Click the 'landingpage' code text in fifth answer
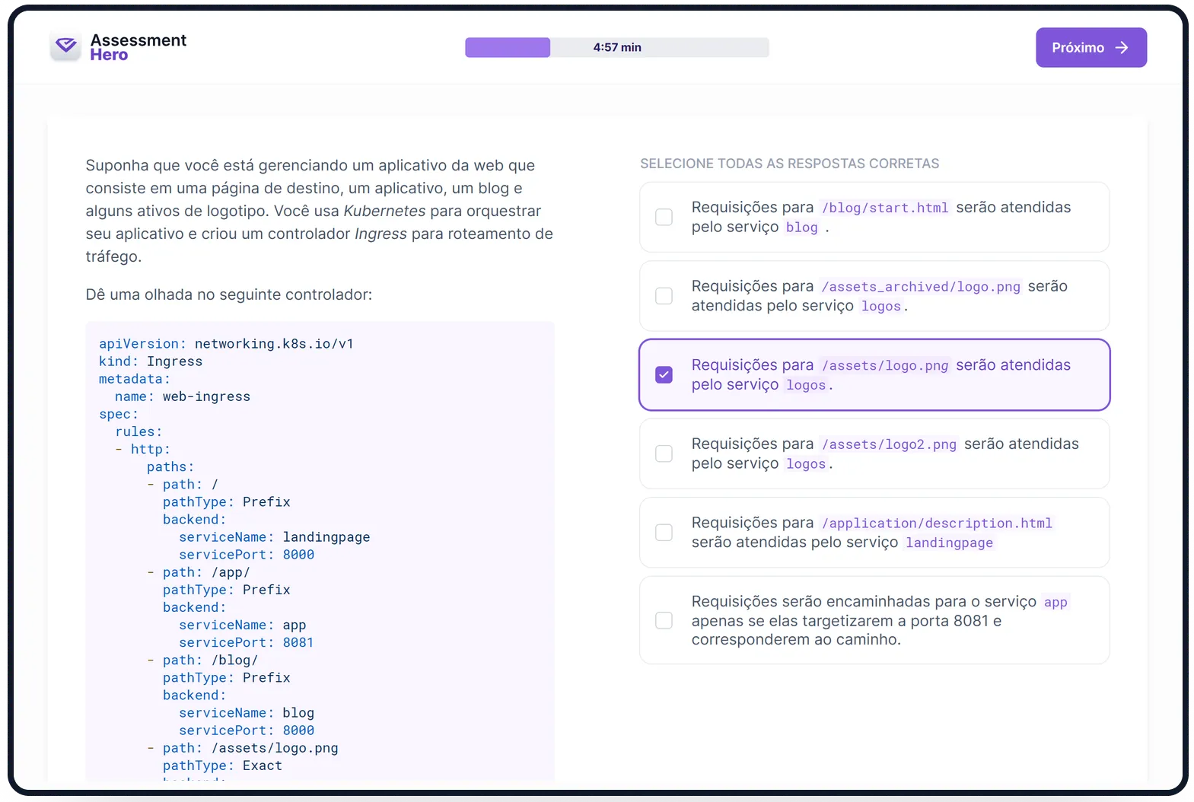 [949, 543]
